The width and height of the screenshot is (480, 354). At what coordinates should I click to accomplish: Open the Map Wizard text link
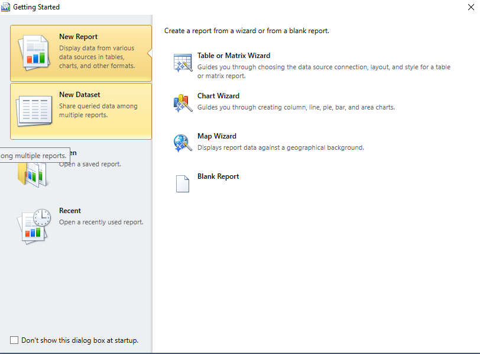pyautogui.click(x=216, y=136)
